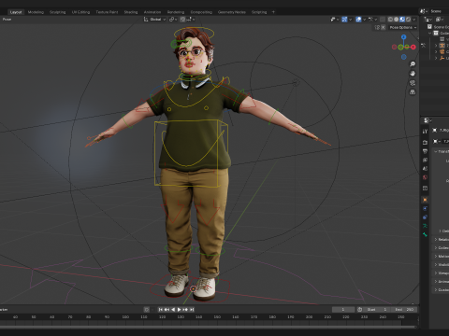
Task: Toggle the camera view icon
Action: (x=413, y=83)
